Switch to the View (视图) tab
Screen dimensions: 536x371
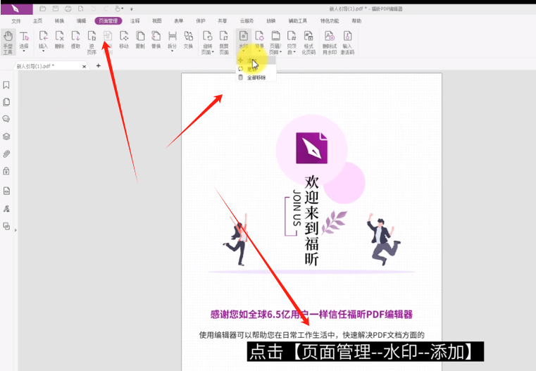tap(157, 21)
